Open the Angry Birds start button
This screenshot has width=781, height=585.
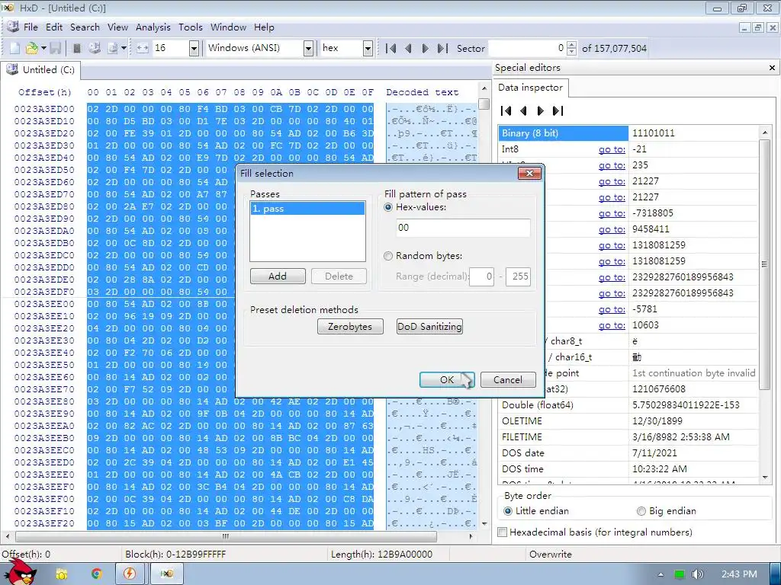[19, 572]
